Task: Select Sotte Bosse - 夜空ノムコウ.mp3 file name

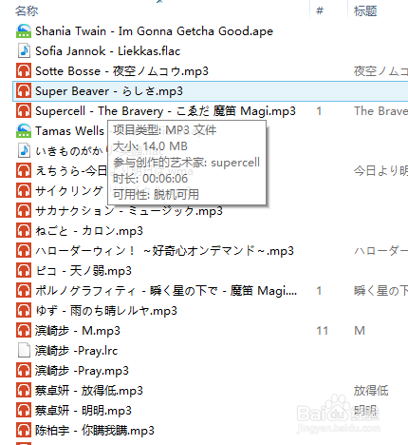Action: [121, 71]
